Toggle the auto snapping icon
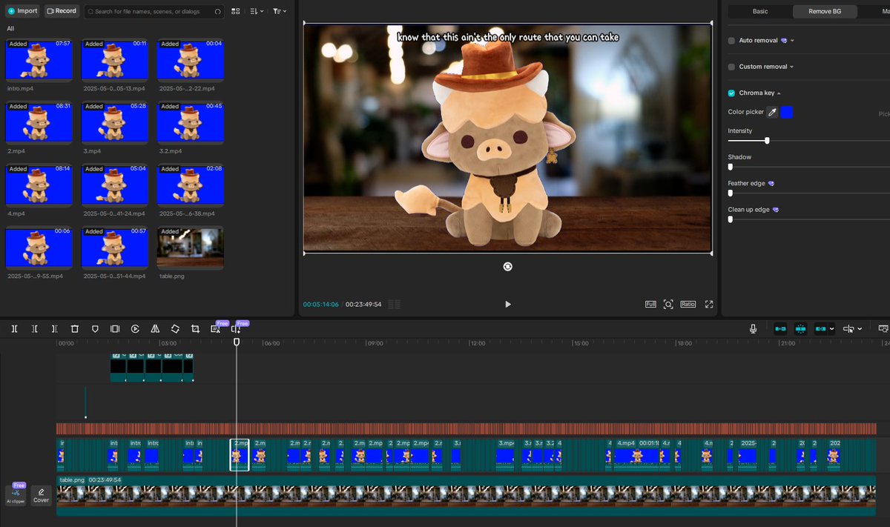The image size is (890, 527). point(801,328)
